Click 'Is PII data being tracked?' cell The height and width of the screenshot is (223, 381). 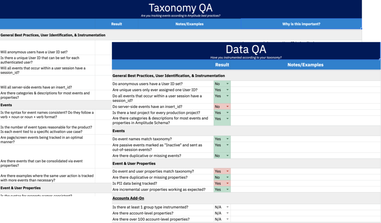(135, 184)
